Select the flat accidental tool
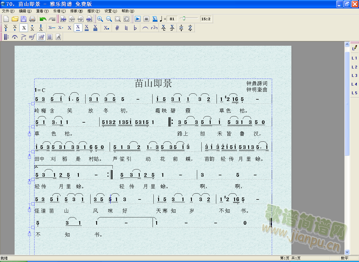This screenshot has height=262, width=359. point(135,28)
